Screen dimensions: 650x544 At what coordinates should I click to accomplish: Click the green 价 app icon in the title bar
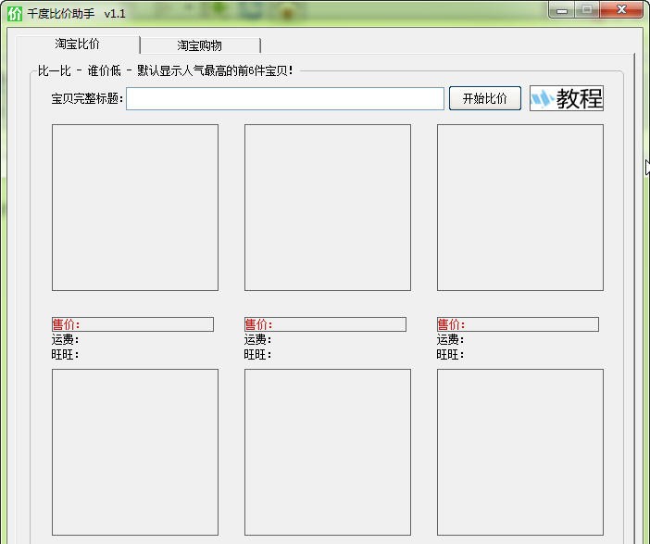coord(15,13)
